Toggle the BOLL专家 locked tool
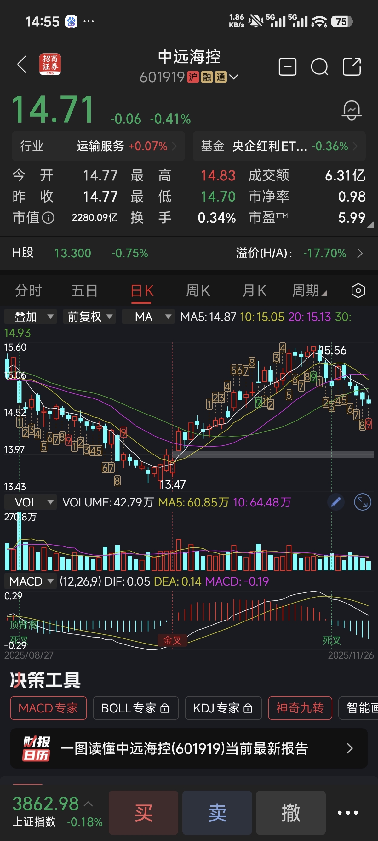 point(136,708)
